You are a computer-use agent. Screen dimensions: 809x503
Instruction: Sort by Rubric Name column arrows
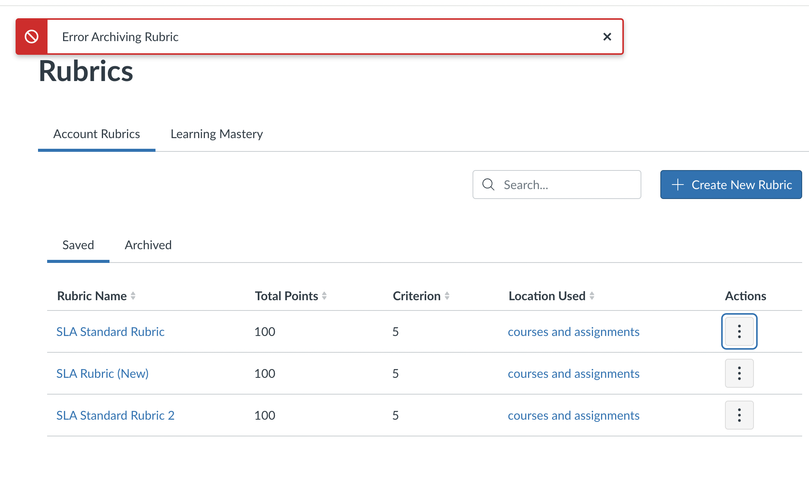click(x=133, y=296)
